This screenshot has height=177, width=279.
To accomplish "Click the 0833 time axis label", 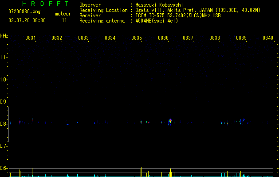I will 83,38.
